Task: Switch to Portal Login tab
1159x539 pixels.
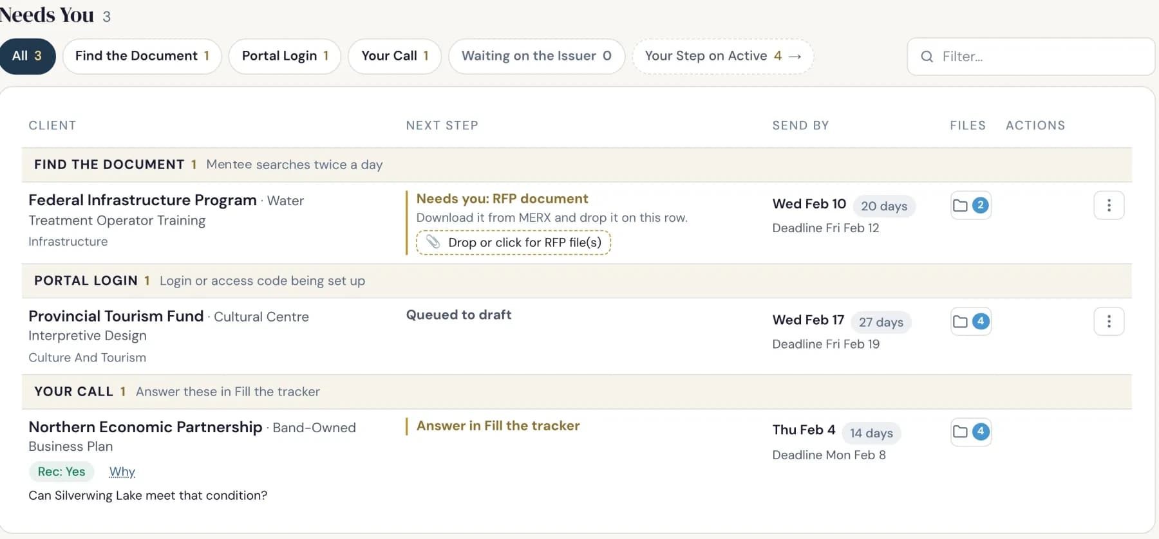Action: (x=285, y=56)
